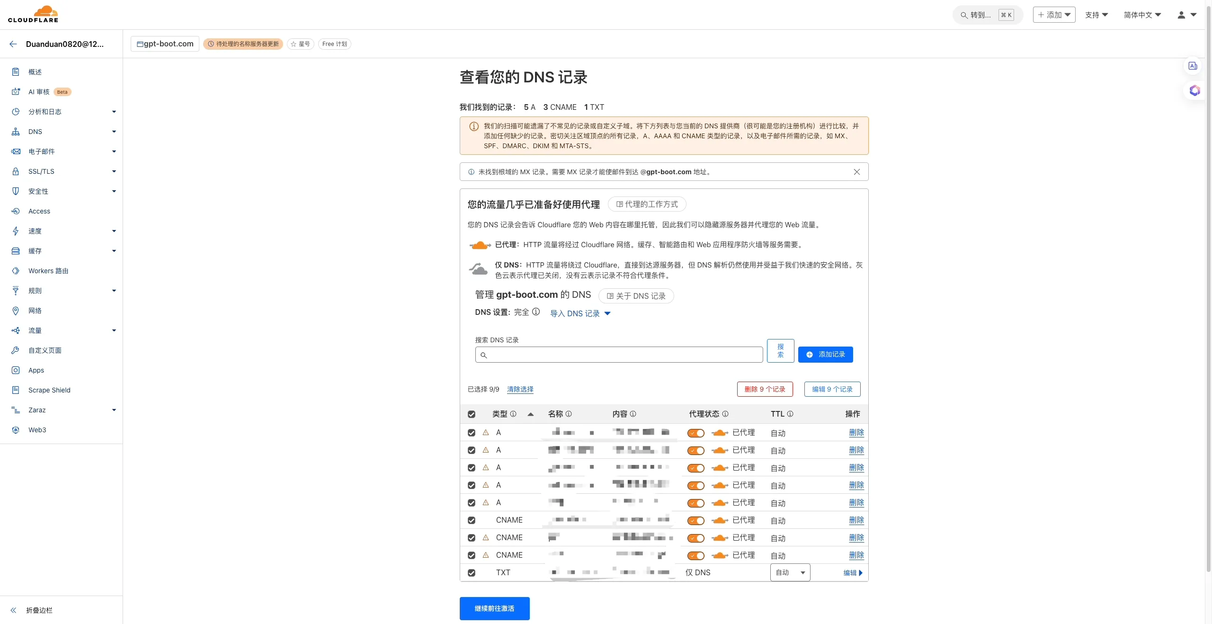Click the SSL/TLS icon in sidebar

pos(17,171)
